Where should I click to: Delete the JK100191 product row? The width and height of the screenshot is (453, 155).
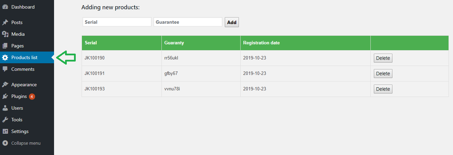click(383, 74)
